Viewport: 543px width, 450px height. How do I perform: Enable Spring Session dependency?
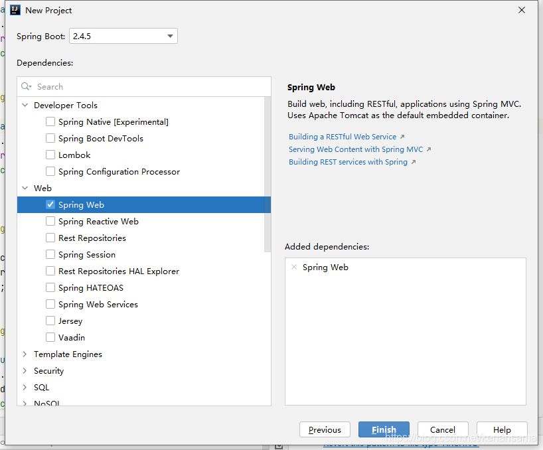(x=50, y=254)
